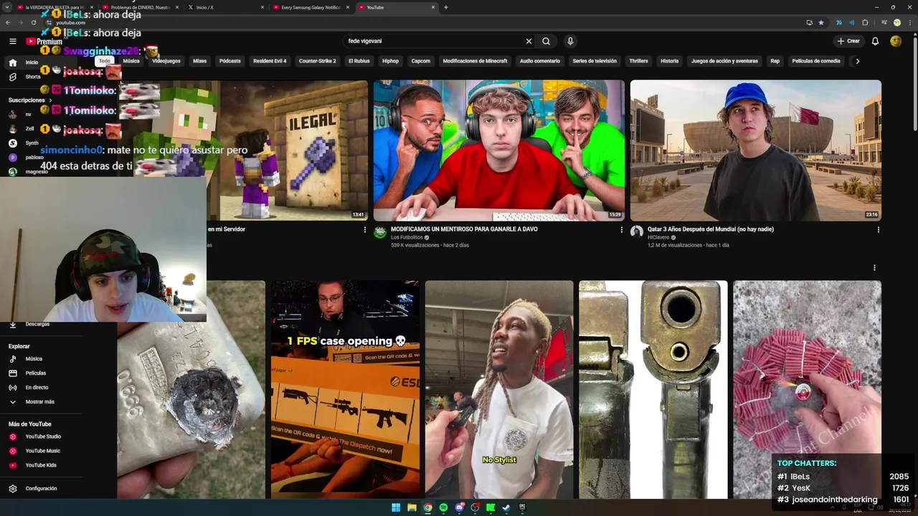The image size is (918, 516).
Task: Open the YouTube hamburger guide menu
Action: 12,42
